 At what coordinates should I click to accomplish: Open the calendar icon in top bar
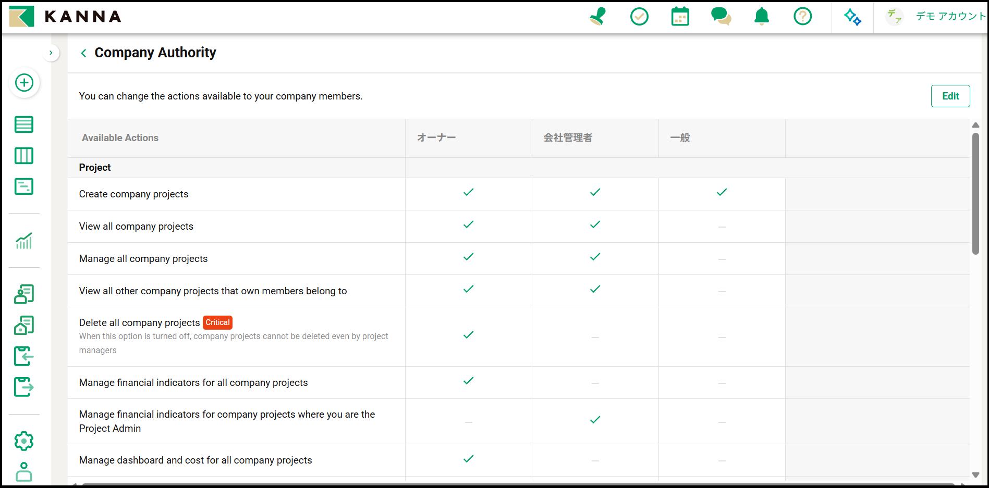(x=680, y=17)
